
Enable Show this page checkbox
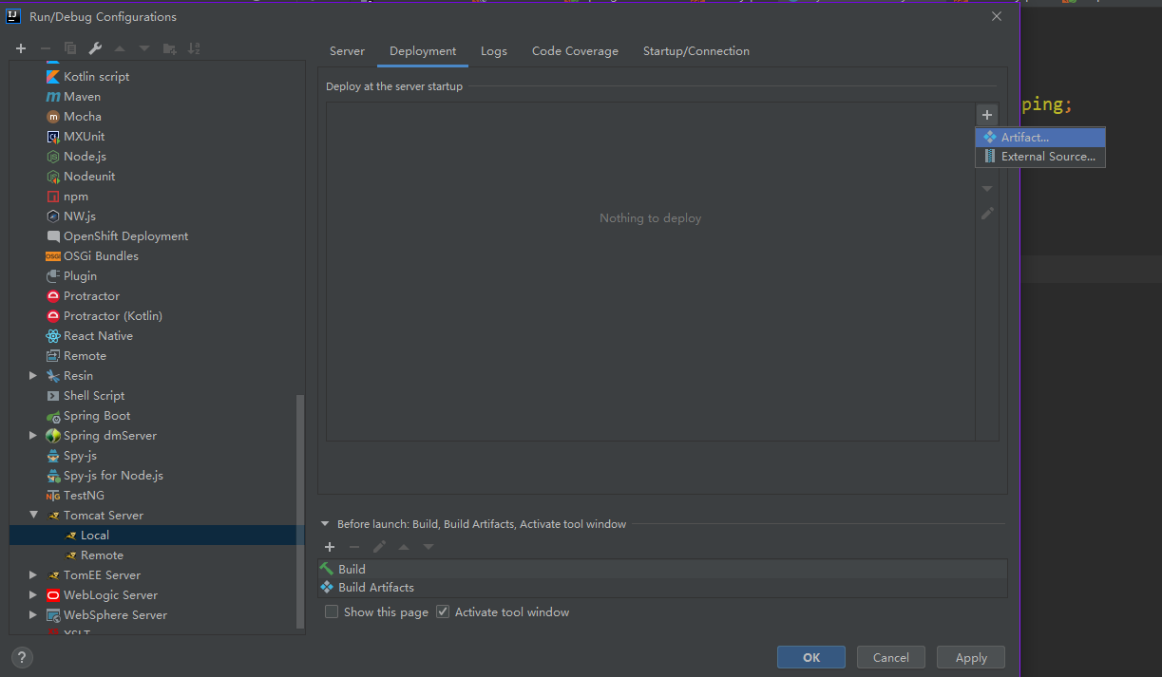click(x=332, y=612)
